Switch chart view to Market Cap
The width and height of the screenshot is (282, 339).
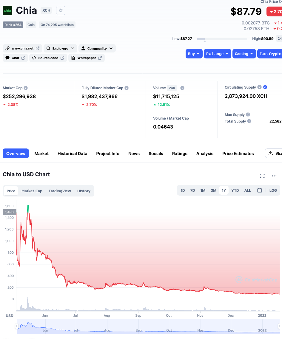(x=32, y=191)
